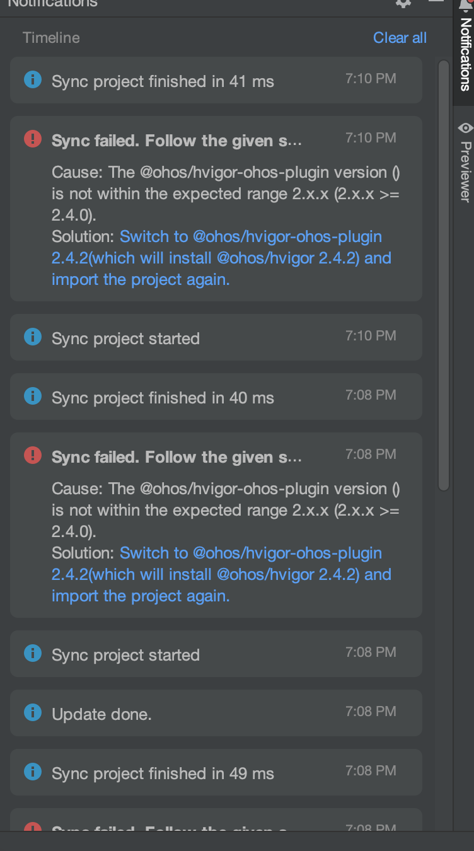The width and height of the screenshot is (474, 851).
Task: Open the Notifications panel gear settings
Action: coord(403,3)
